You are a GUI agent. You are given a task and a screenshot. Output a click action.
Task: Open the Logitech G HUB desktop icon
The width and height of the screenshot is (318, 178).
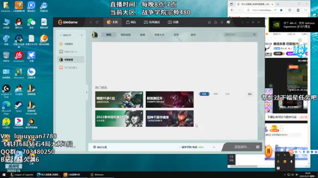point(6,91)
